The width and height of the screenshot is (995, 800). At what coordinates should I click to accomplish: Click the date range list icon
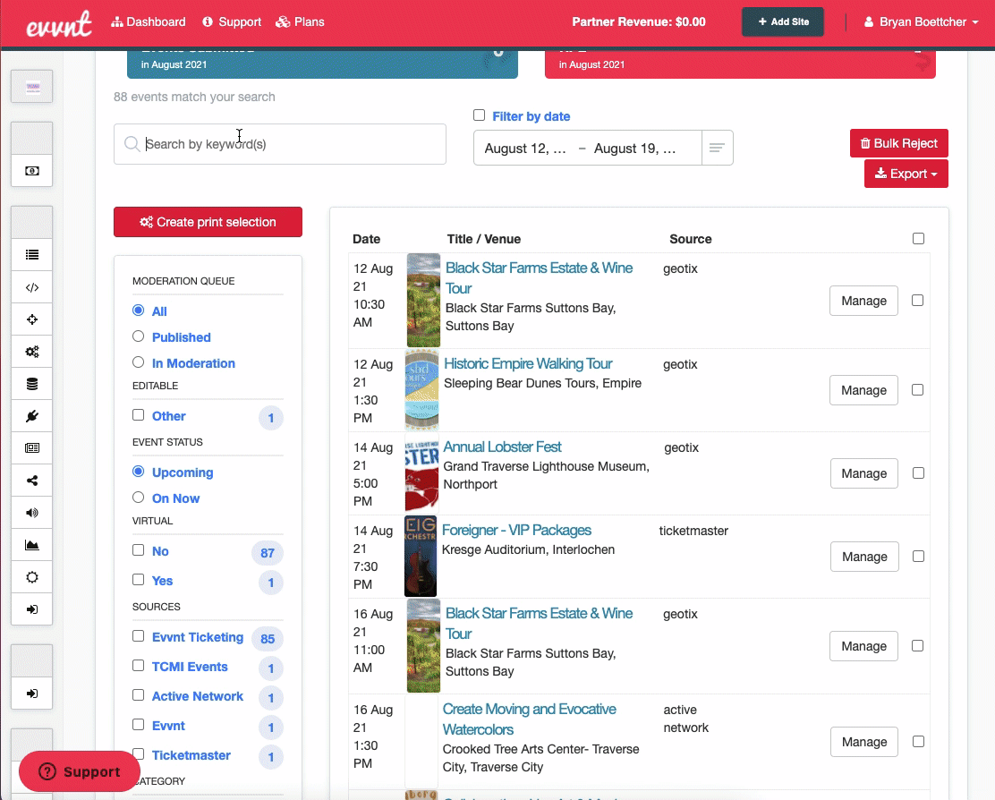(x=717, y=148)
